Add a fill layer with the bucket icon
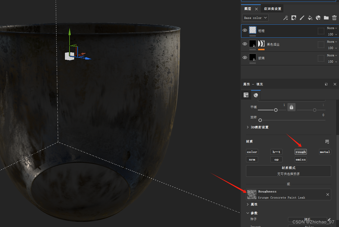The width and height of the screenshot is (339, 227). click(310, 18)
